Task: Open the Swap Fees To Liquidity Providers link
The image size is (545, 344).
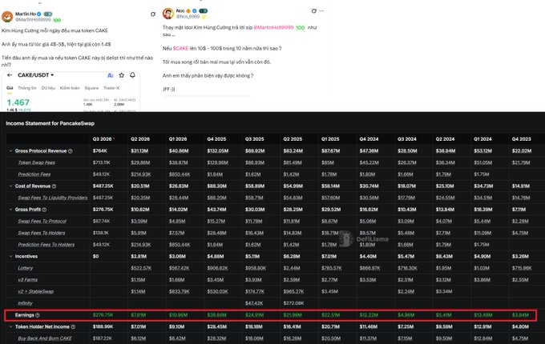Action: 53,198
